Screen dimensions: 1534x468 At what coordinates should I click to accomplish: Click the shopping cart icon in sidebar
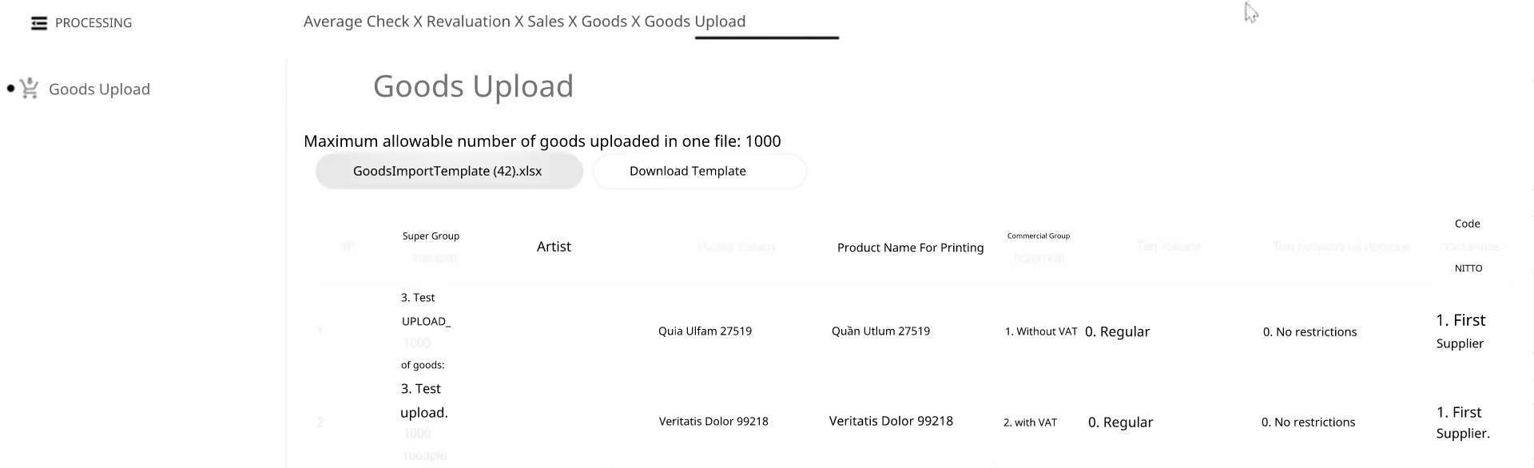[30, 89]
